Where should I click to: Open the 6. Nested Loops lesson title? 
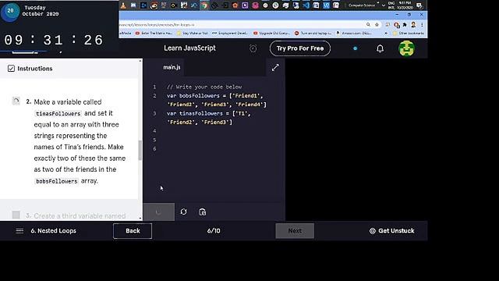point(54,231)
